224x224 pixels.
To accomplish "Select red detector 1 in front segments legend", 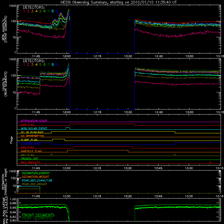I will (24, 11).
